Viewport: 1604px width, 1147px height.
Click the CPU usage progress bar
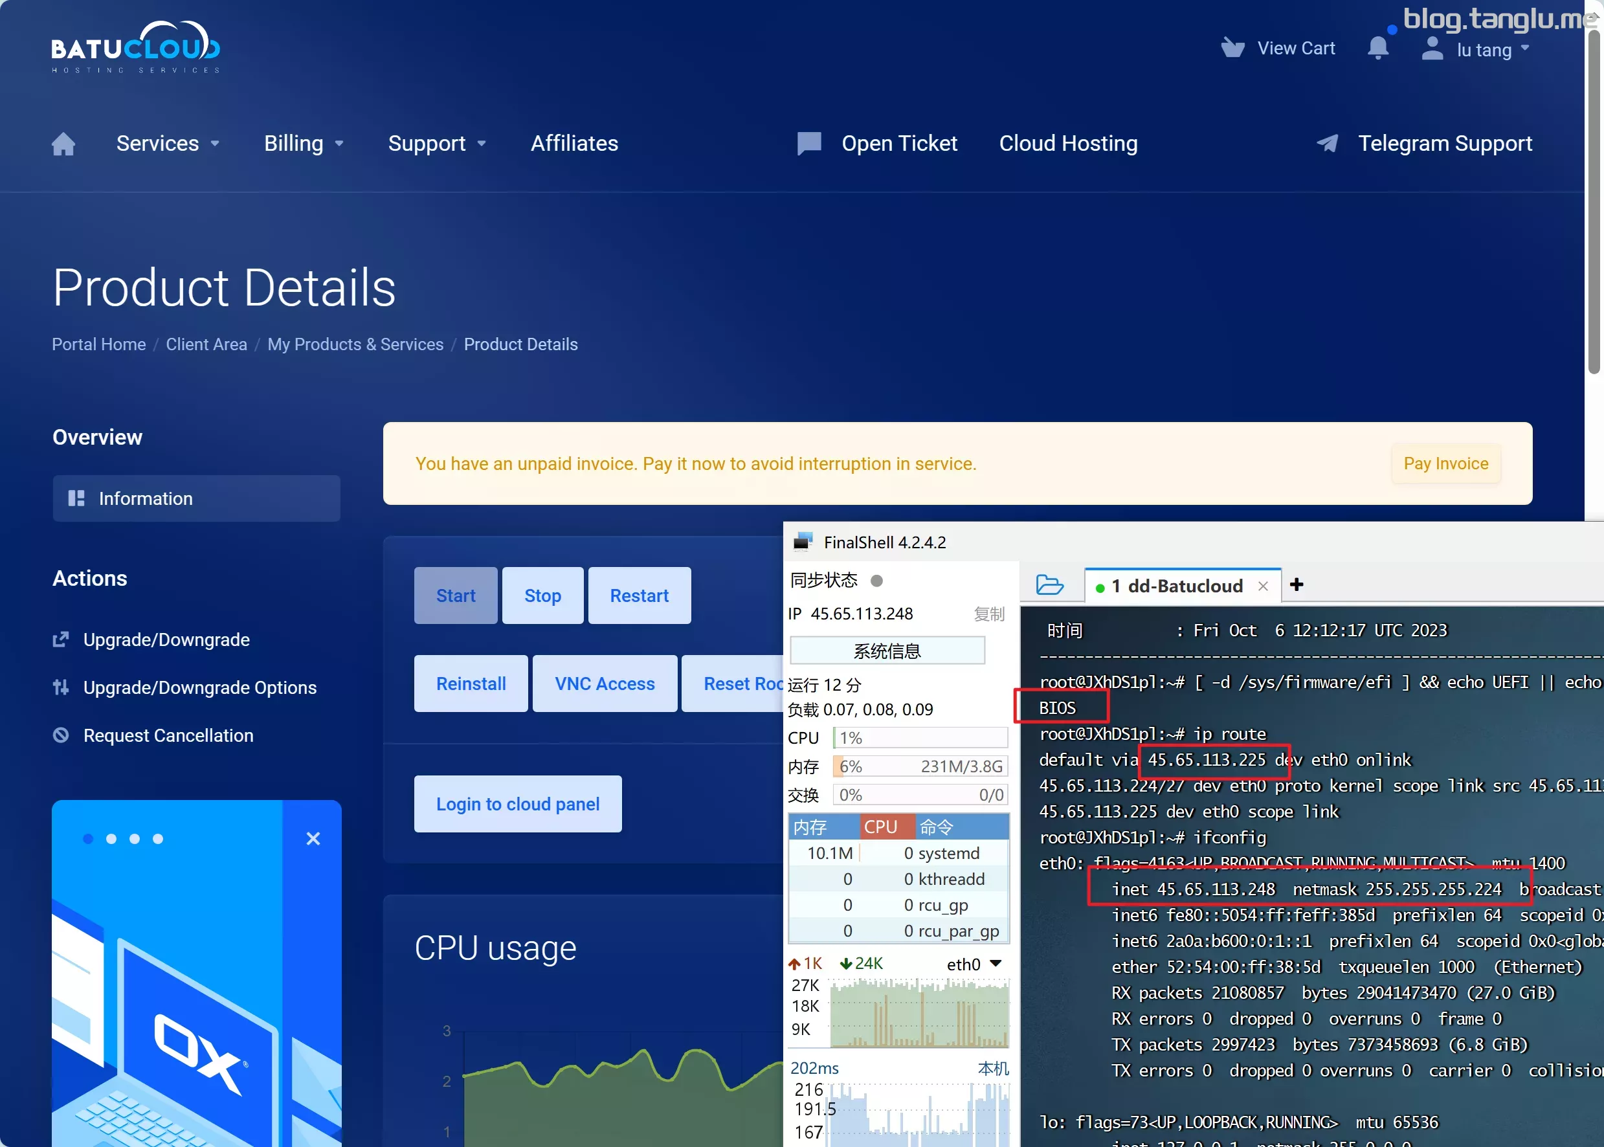[x=920, y=737]
